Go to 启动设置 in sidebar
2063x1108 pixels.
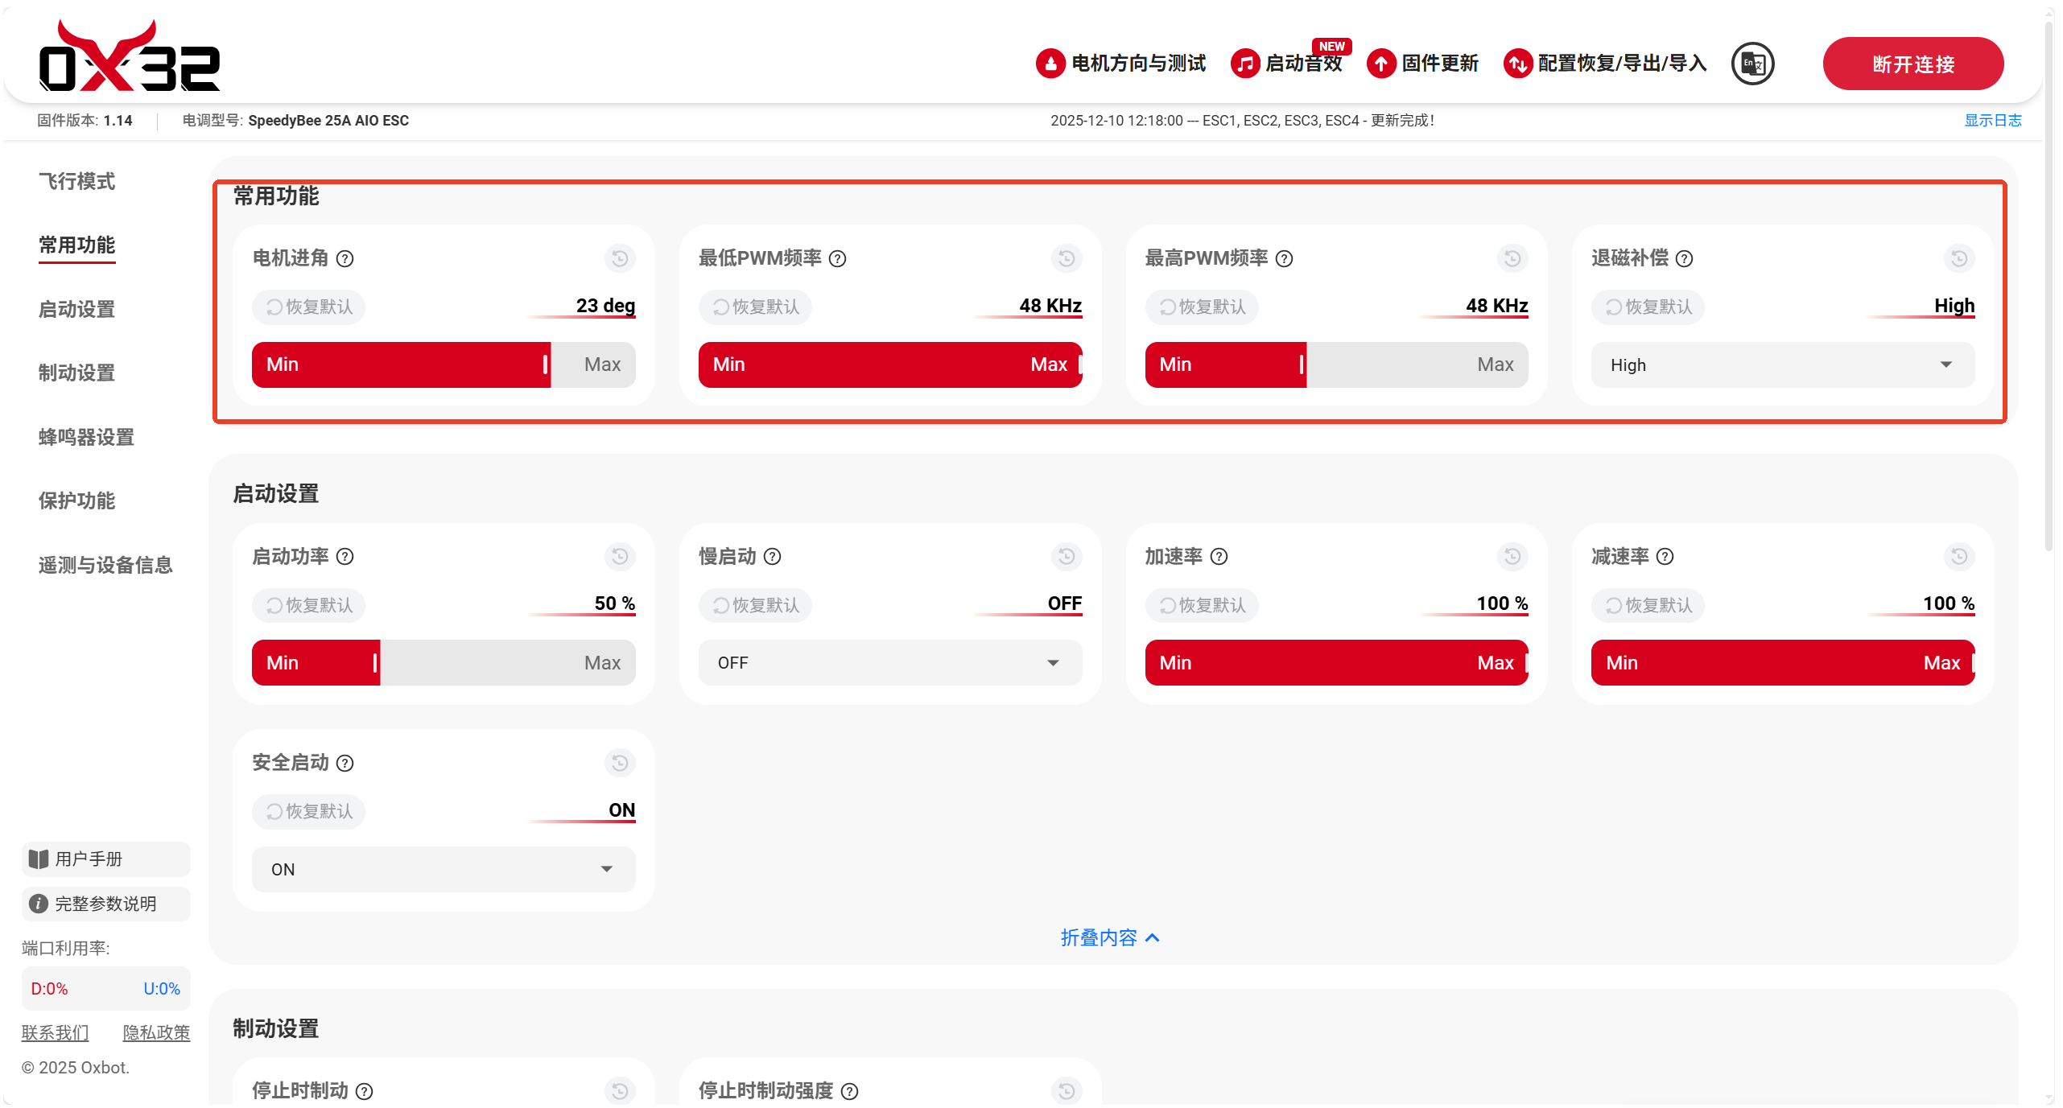tap(76, 309)
